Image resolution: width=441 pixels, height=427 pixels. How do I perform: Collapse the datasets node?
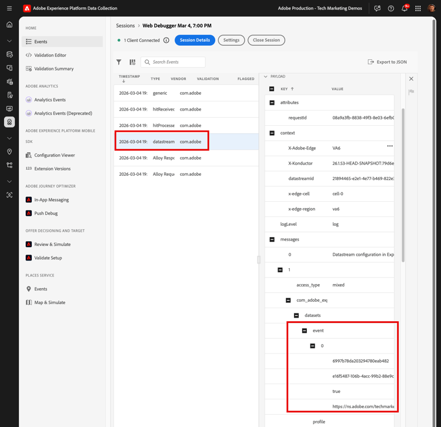coord(296,315)
